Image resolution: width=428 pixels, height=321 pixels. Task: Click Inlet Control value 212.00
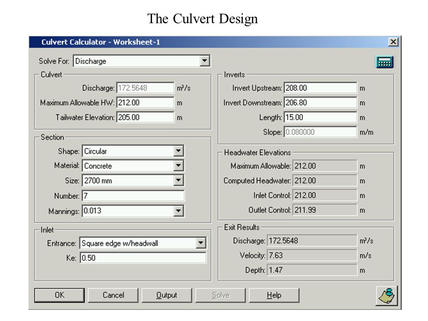click(x=325, y=195)
